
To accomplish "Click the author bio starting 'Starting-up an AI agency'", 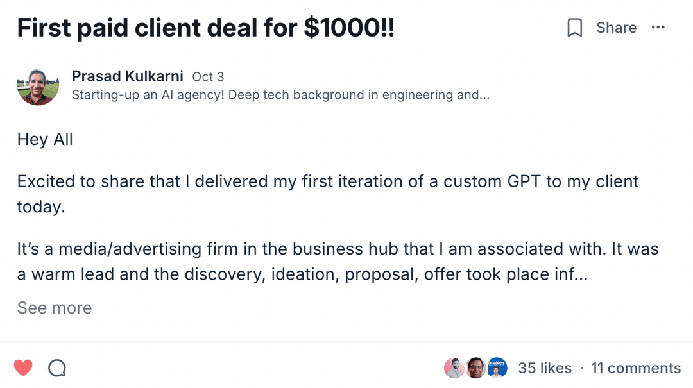I will point(280,95).
